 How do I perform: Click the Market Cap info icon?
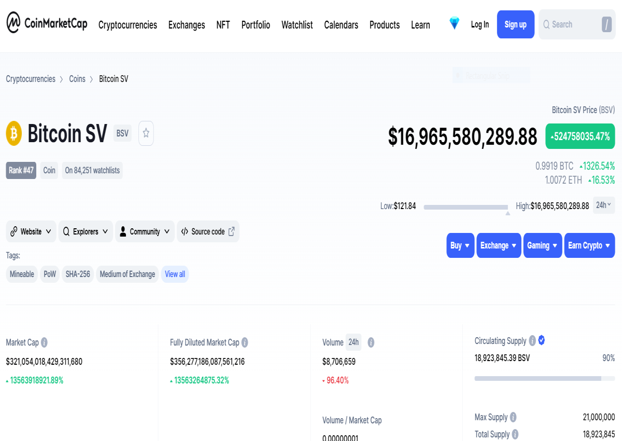(45, 342)
